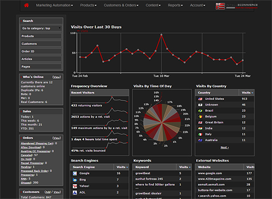This screenshot has width=272, height=199.
Task: Click the 45% ret. visits bounced text
Action: (x=88, y=151)
